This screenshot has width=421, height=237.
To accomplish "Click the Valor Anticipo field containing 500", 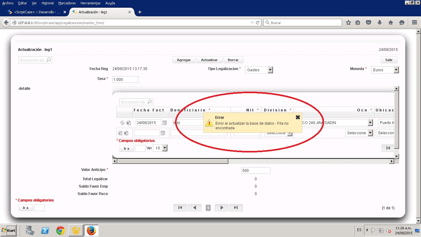I will click(x=256, y=170).
